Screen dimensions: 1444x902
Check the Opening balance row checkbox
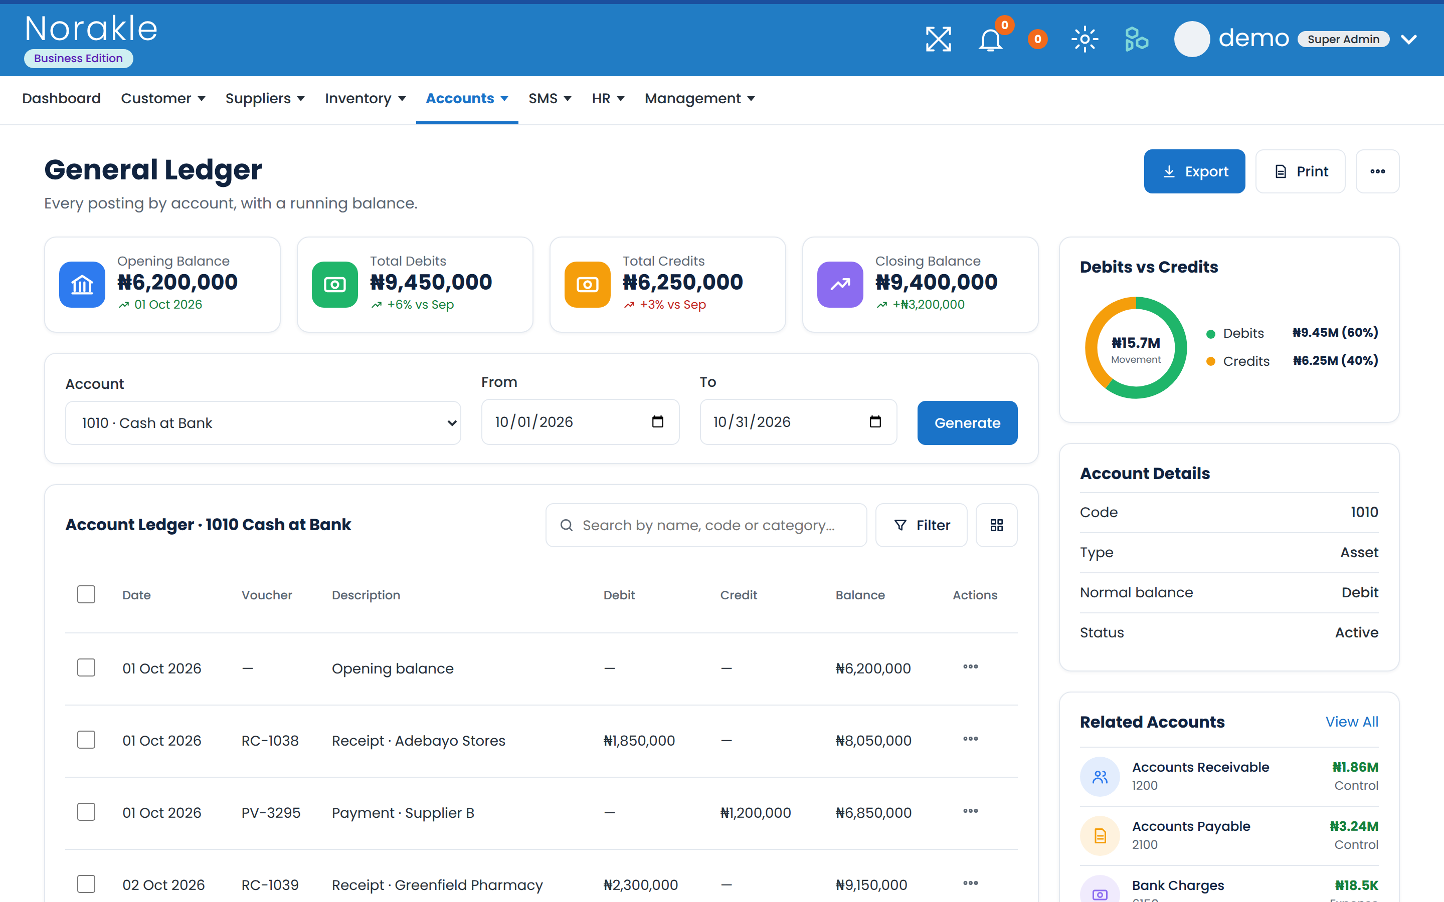tap(86, 667)
